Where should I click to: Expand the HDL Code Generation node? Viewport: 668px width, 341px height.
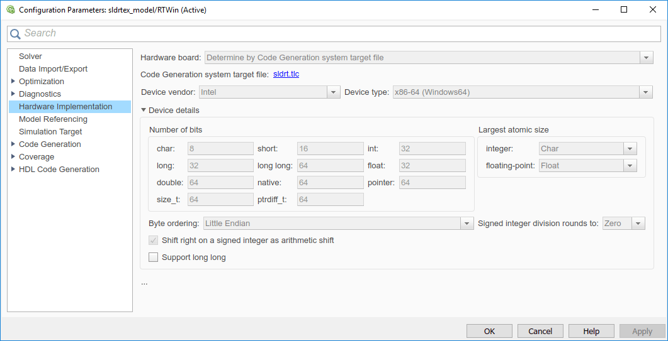click(13, 170)
